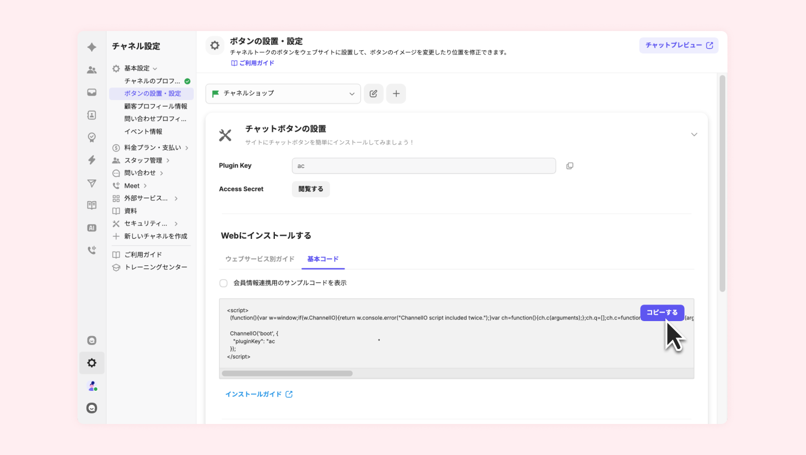The height and width of the screenshot is (455, 806).
Task: Click the external link icon next to インストールガイド
Action: (x=289, y=394)
